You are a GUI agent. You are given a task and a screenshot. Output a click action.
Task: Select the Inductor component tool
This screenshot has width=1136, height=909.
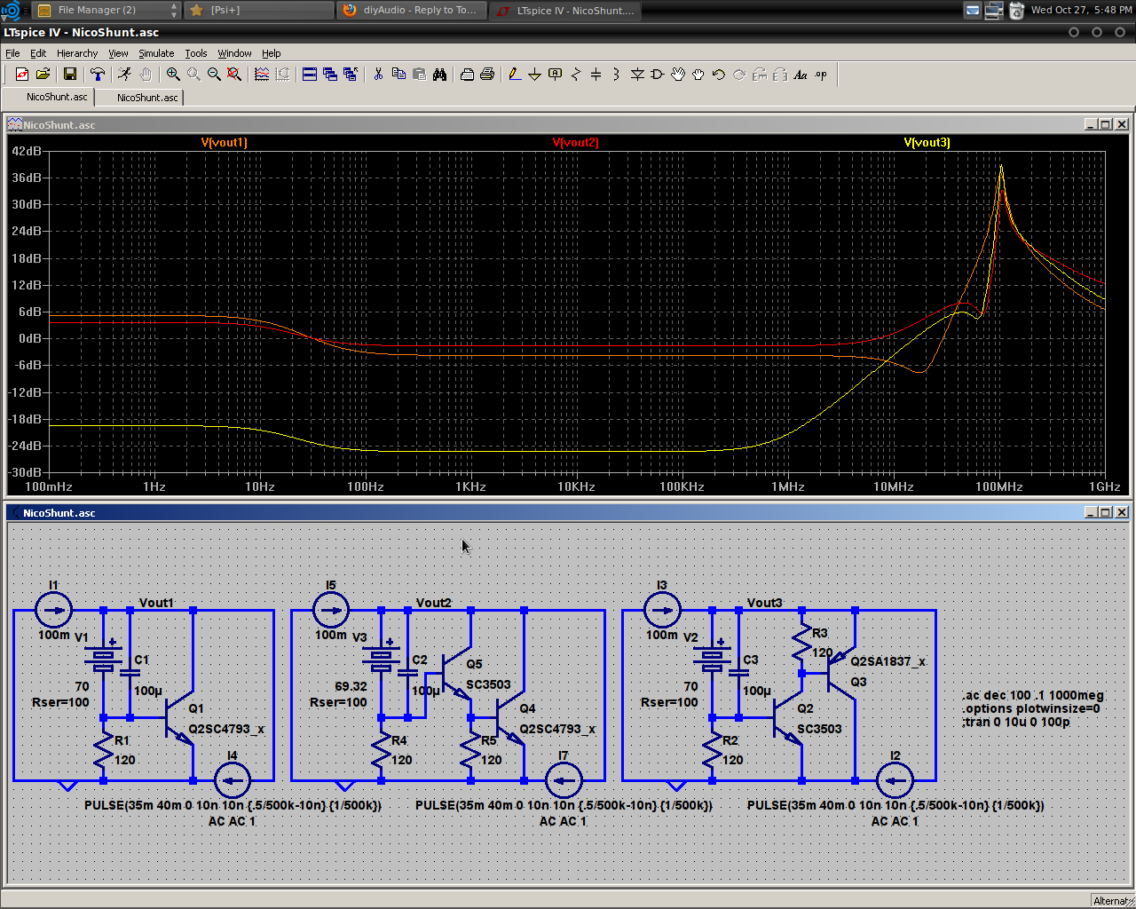(x=616, y=75)
